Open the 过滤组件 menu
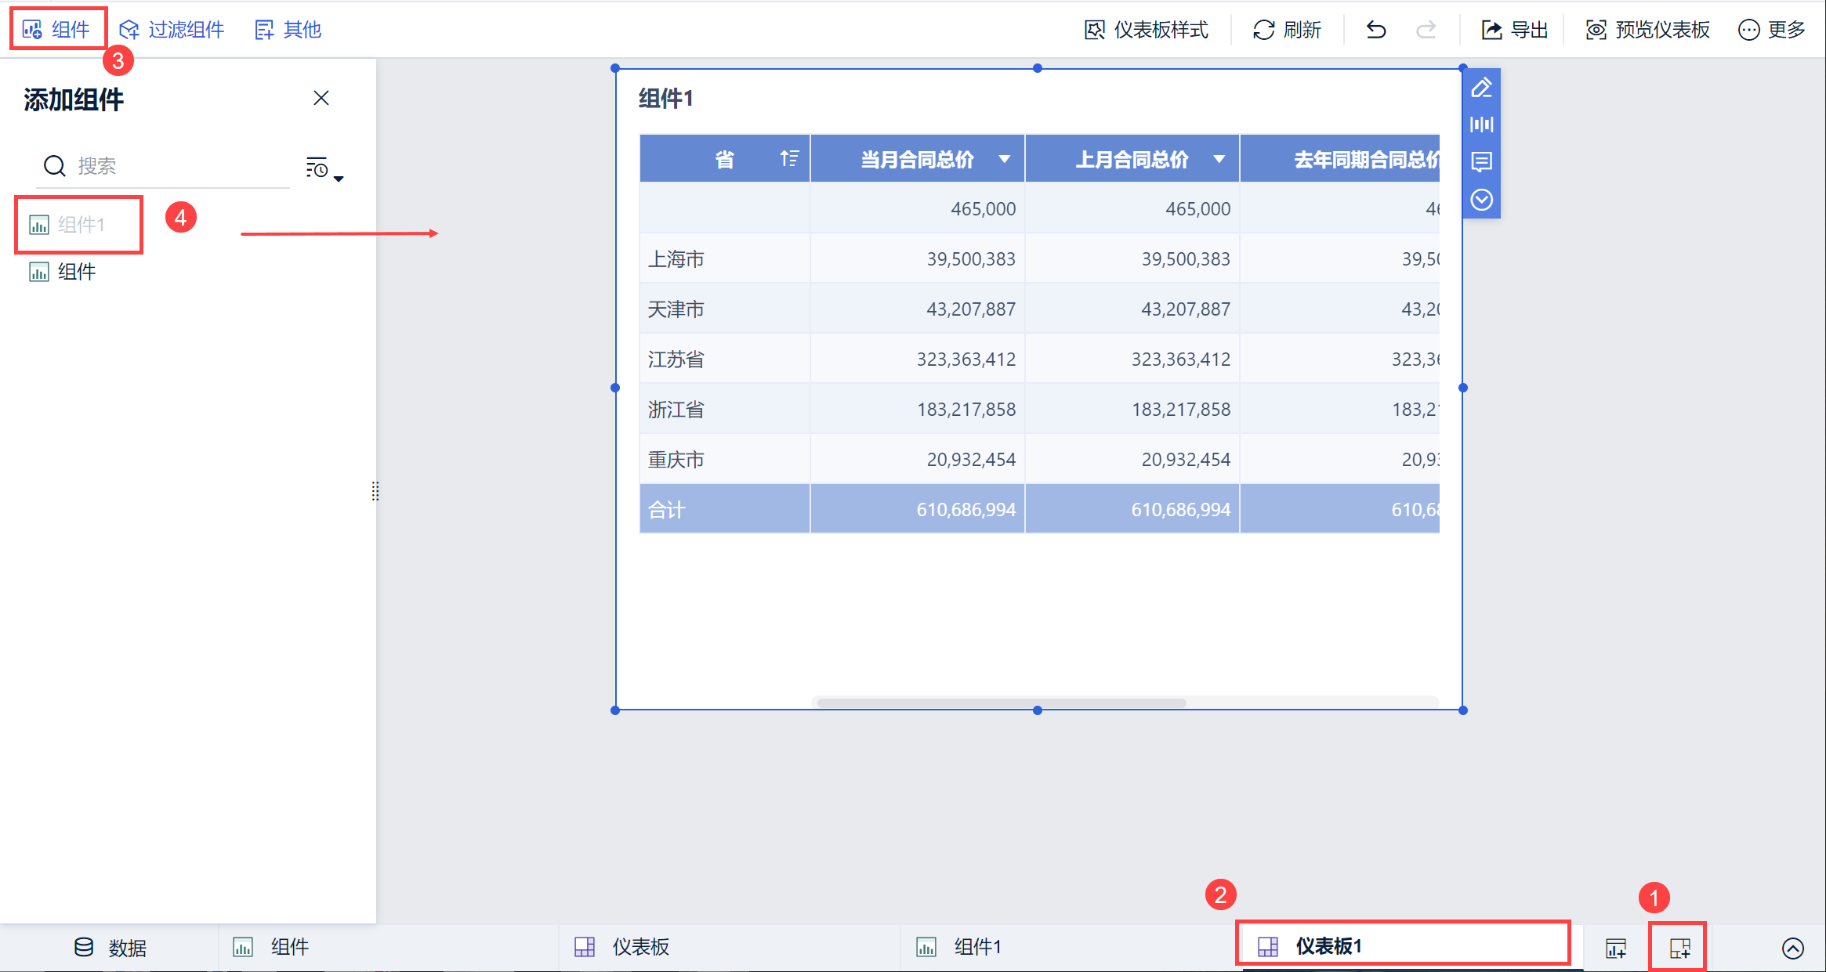The width and height of the screenshot is (1826, 972). point(172,30)
